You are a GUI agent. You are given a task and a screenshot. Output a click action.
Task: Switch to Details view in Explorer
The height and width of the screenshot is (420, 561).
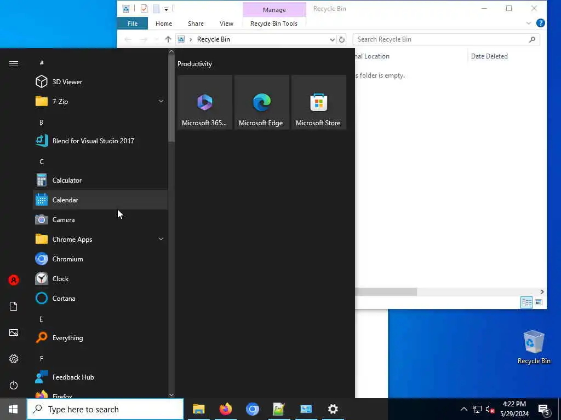point(526,302)
